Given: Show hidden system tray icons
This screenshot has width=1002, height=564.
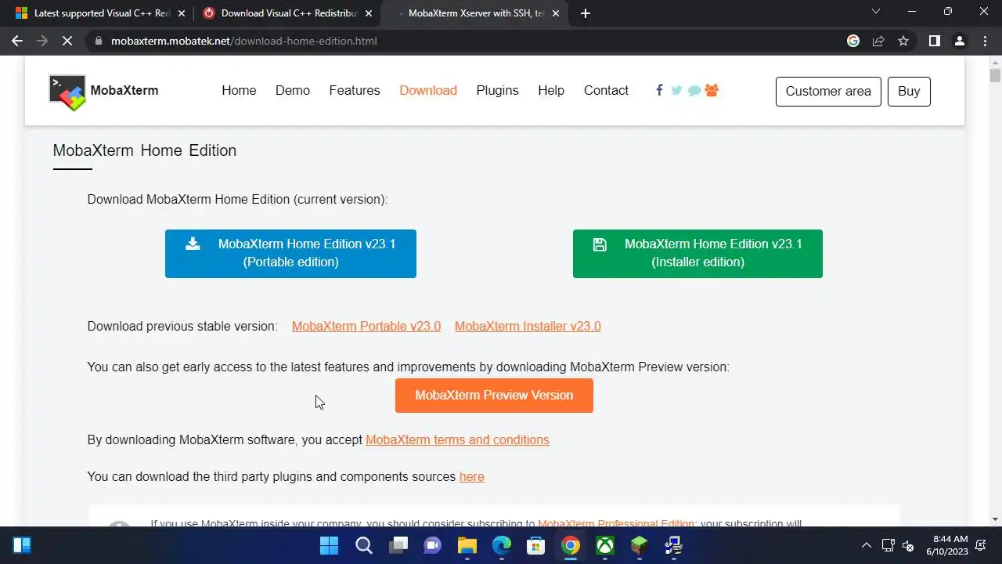Looking at the screenshot, I should pos(867,545).
